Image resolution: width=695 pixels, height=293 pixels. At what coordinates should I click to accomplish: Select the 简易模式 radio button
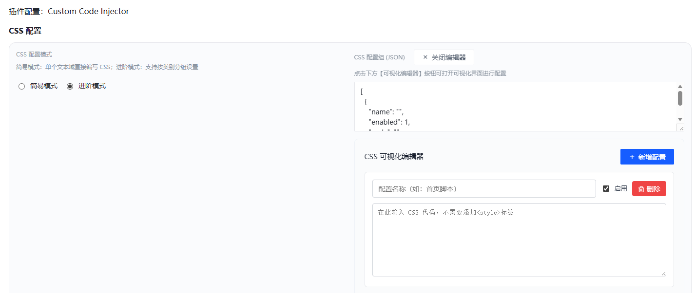point(21,87)
